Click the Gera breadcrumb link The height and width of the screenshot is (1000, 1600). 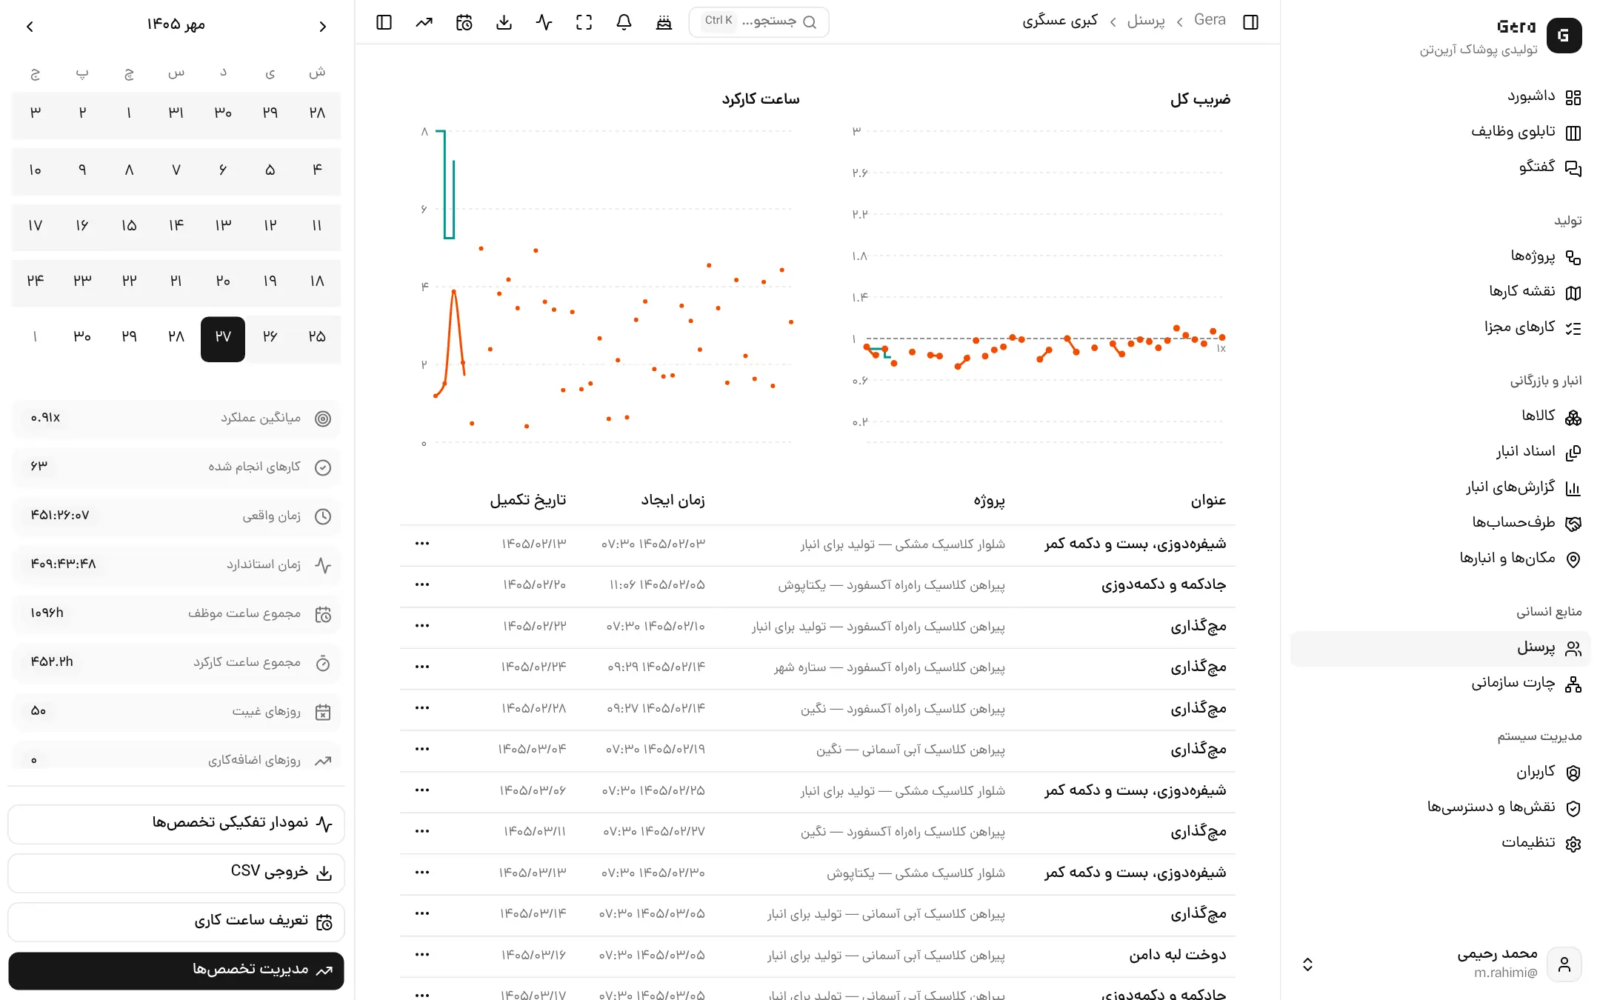coord(1210,21)
